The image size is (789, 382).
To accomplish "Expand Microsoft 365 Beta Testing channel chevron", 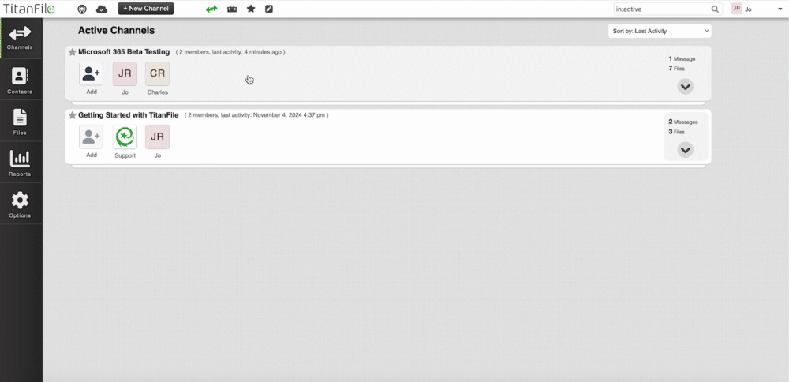I will tap(686, 87).
